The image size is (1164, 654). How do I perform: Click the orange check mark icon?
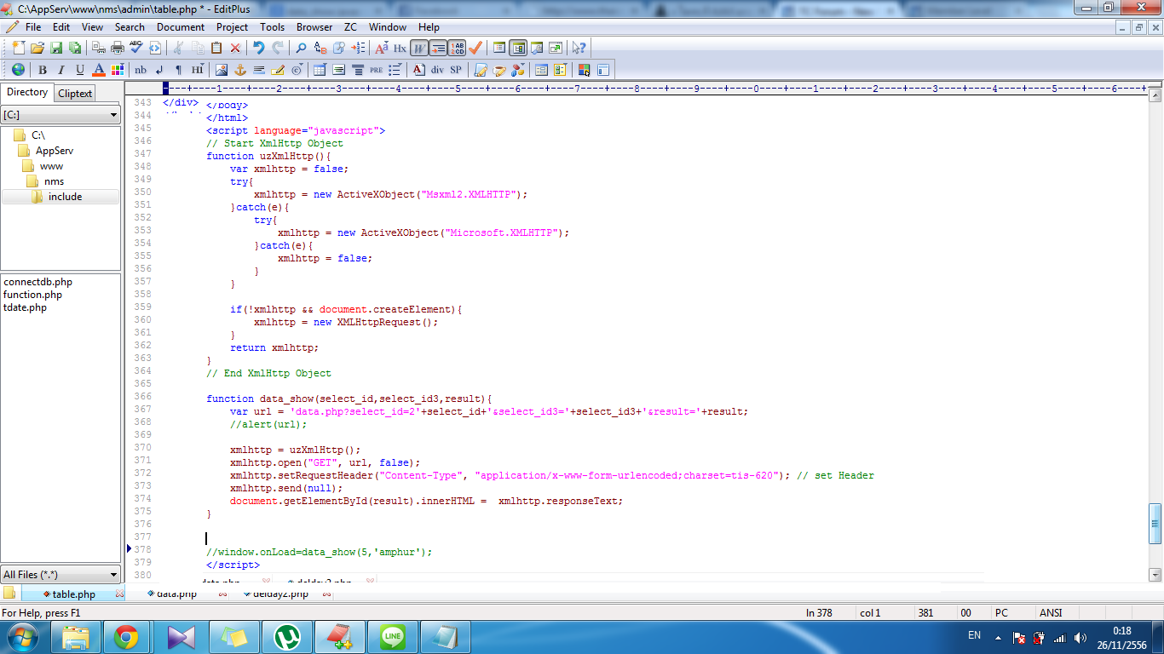click(x=475, y=48)
